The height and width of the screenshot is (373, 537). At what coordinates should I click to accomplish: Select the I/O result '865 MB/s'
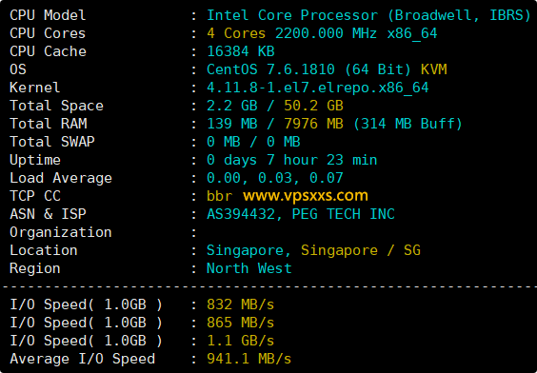(x=241, y=323)
